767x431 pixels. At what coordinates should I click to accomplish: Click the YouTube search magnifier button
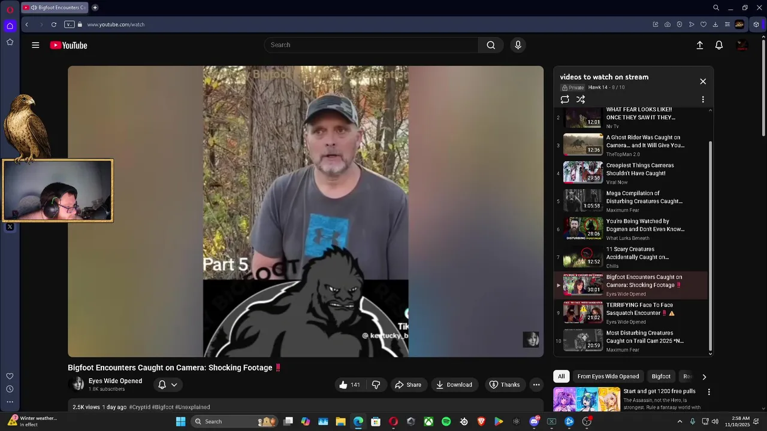[x=491, y=45]
